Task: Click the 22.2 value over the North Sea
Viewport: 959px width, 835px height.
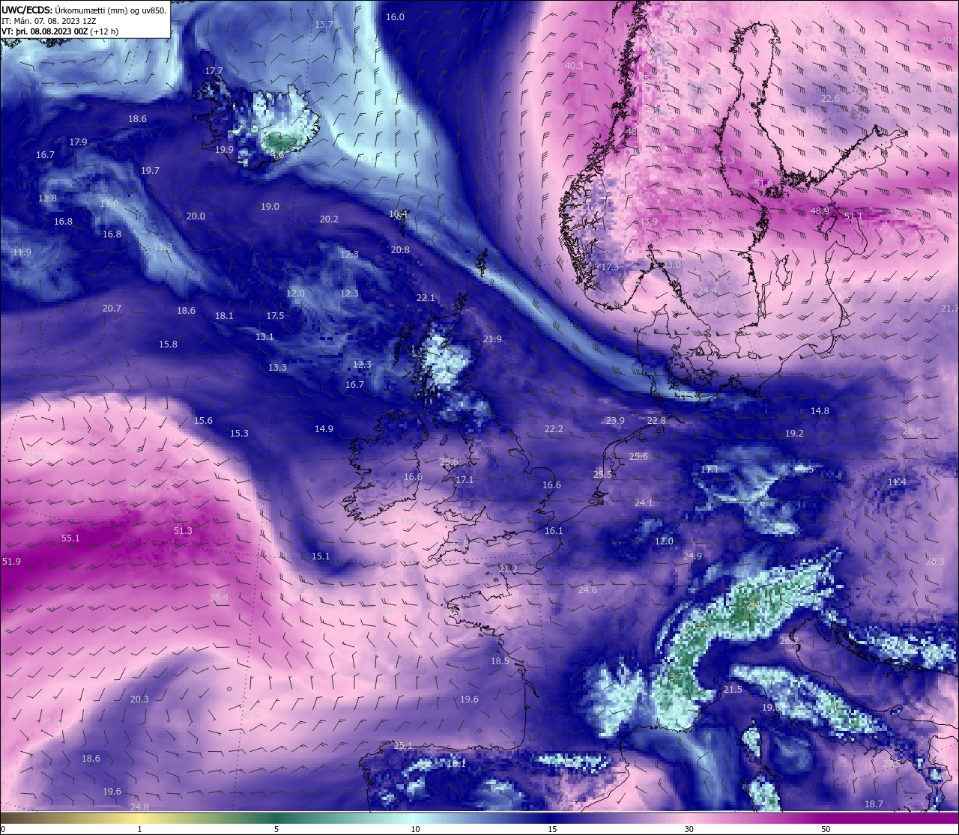Action: [x=554, y=429]
